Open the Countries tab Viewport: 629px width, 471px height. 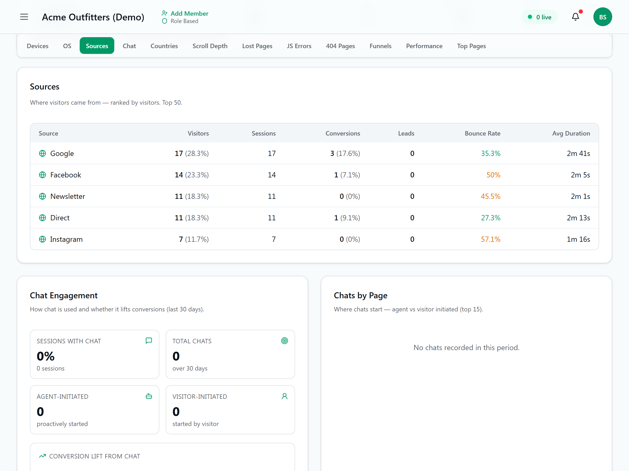164,46
